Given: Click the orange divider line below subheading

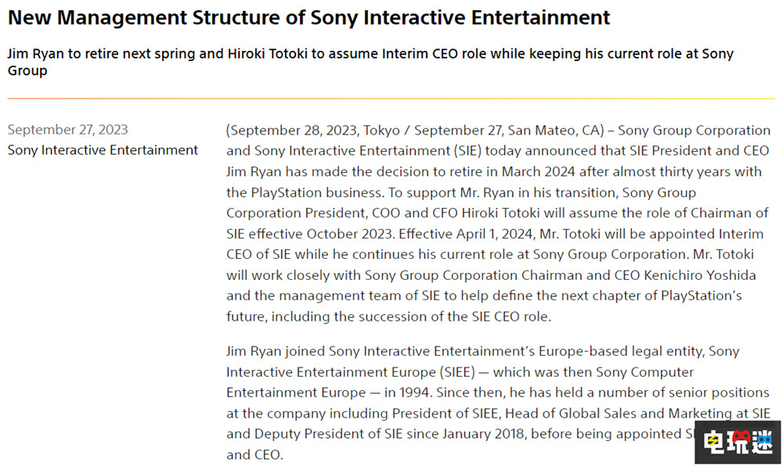Looking at the screenshot, I should click(391, 99).
